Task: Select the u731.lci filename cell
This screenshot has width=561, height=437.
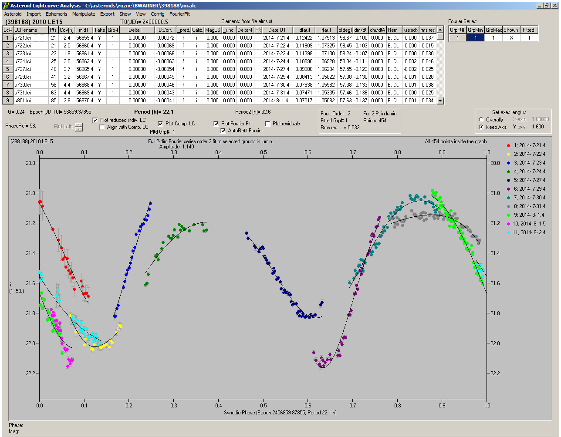Action: 30,93
